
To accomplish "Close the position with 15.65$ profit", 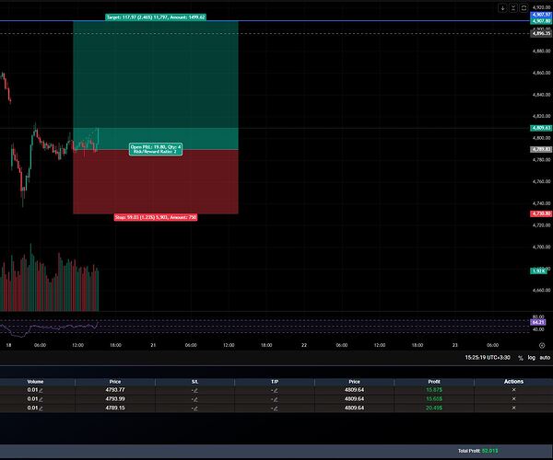I will pyautogui.click(x=513, y=398).
